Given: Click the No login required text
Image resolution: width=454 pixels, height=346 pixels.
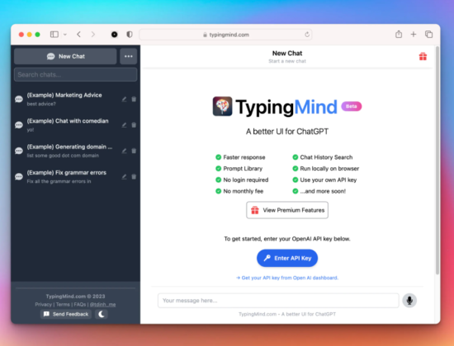Looking at the screenshot, I should [246, 180].
